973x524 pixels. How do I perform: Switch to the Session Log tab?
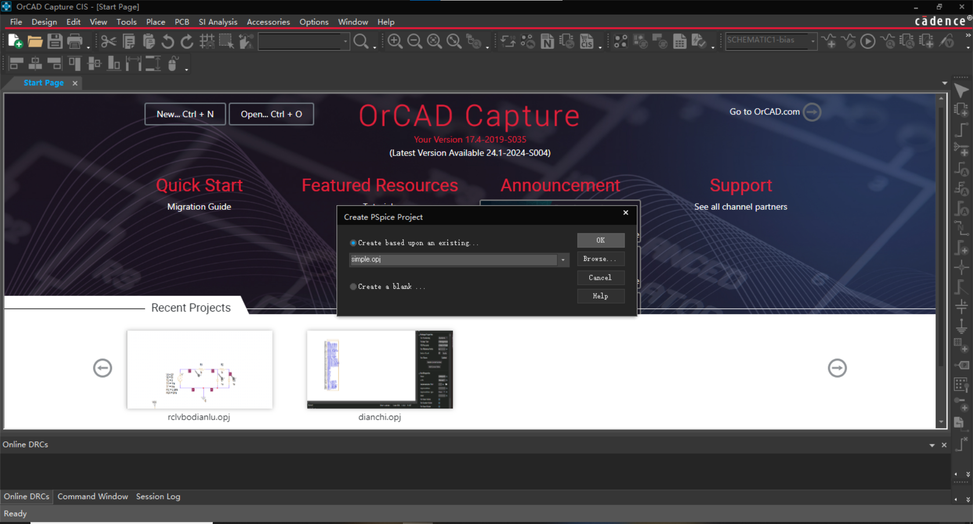pos(158,497)
